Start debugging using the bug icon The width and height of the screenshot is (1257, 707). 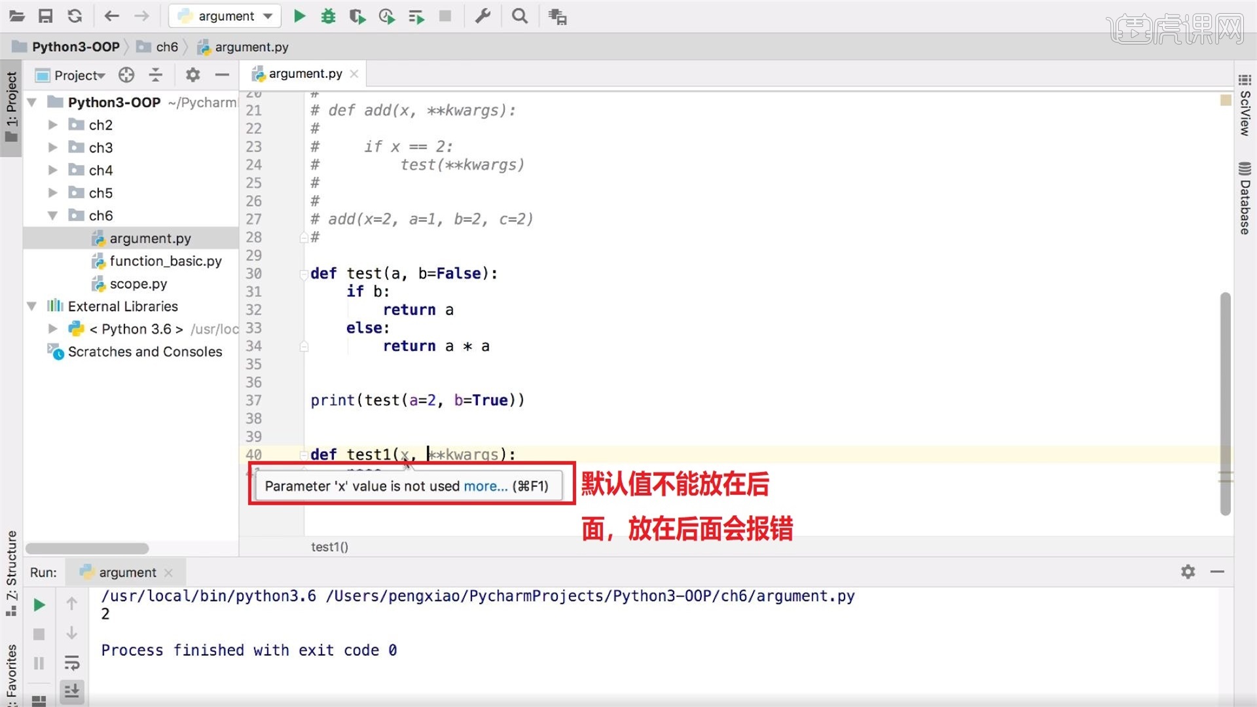tap(328, 16)
